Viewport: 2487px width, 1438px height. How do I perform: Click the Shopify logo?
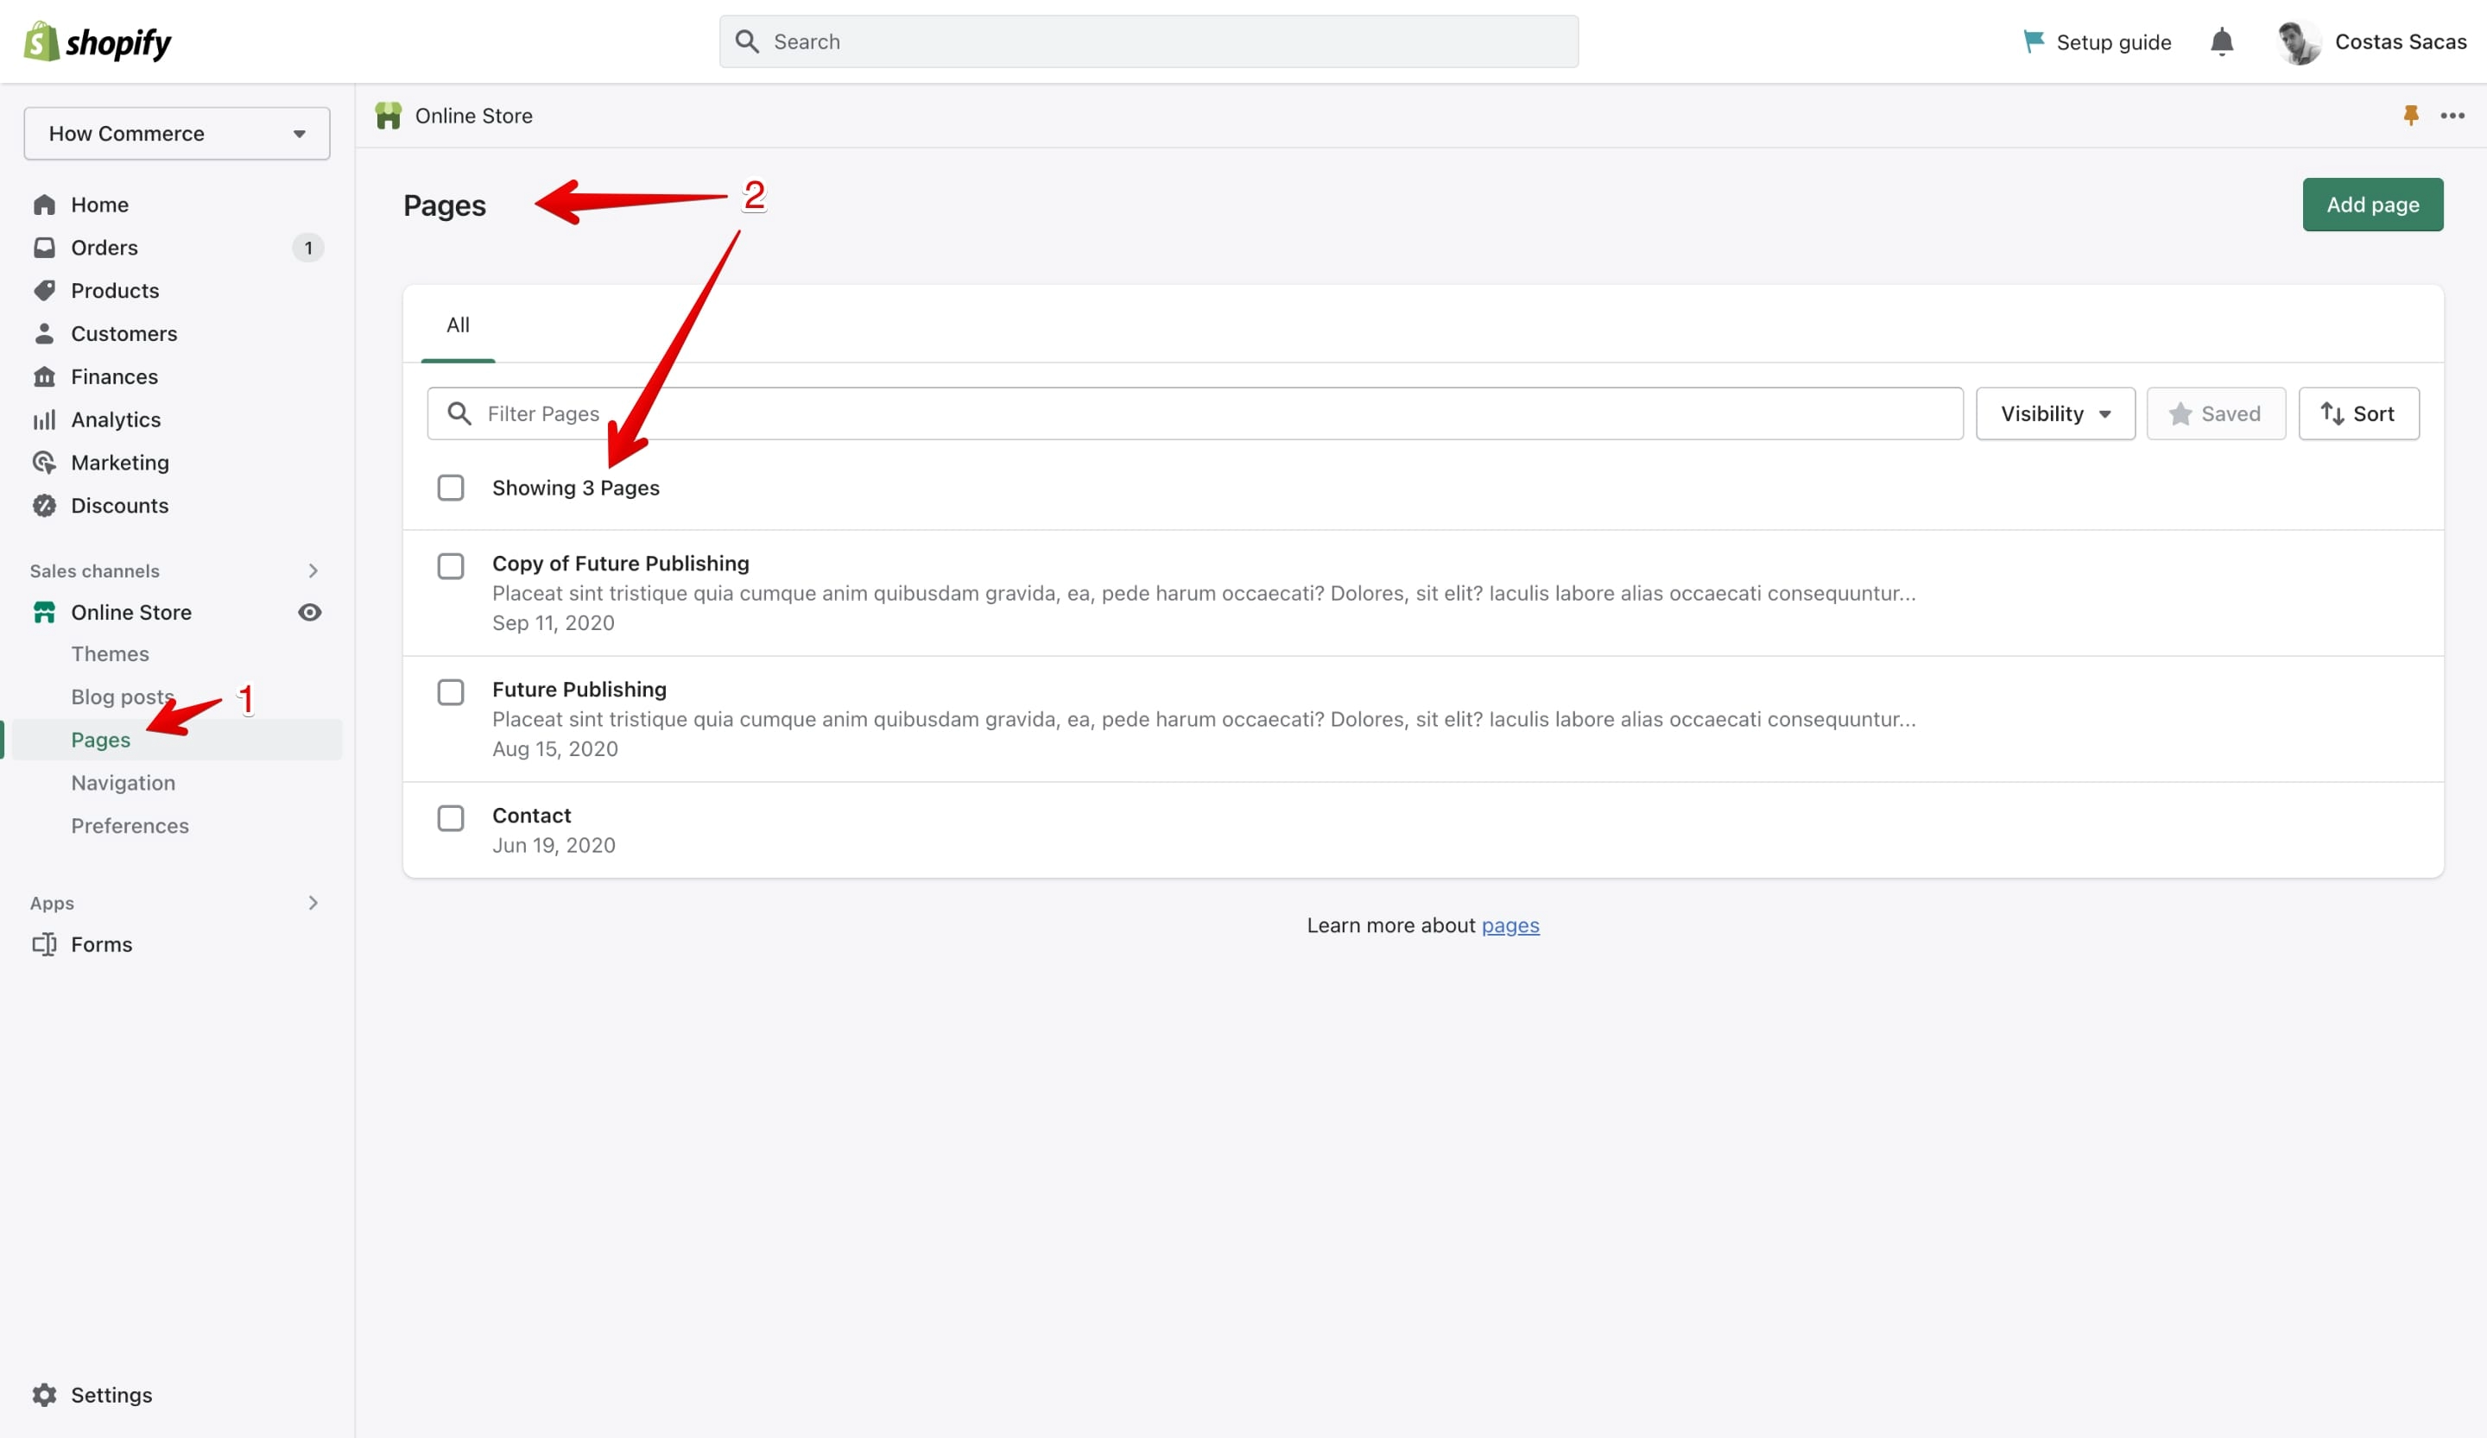click(x=97, y=41)
